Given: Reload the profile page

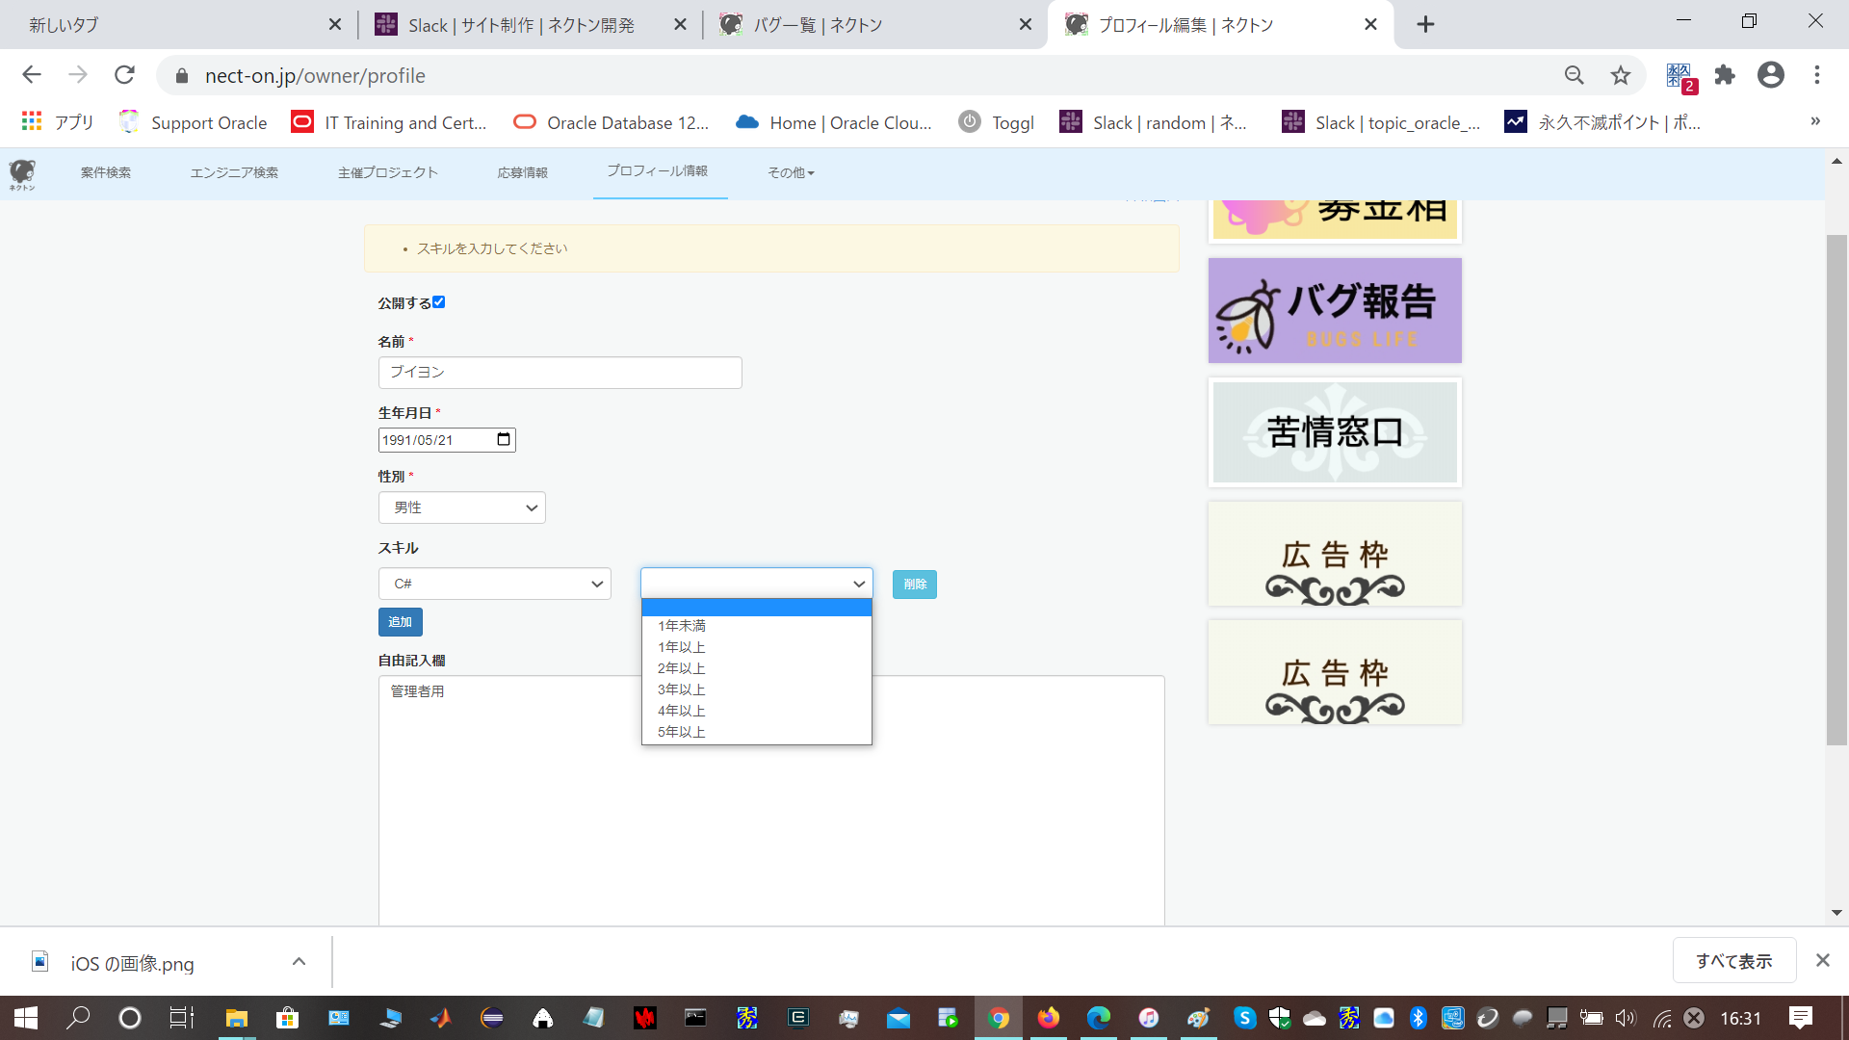Looking at the screenshot, I should click(x=124, y=75).
